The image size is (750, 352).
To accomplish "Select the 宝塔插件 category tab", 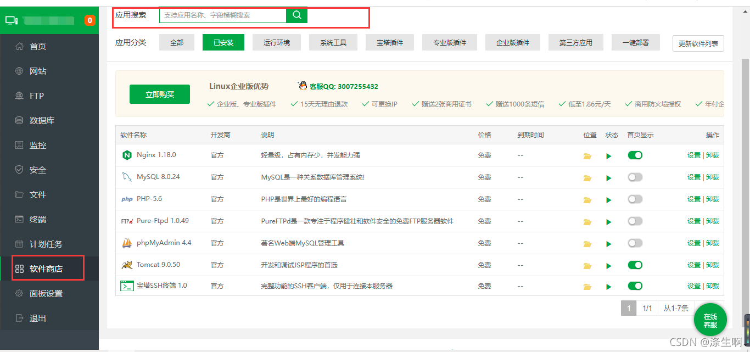I will (390, 42).
